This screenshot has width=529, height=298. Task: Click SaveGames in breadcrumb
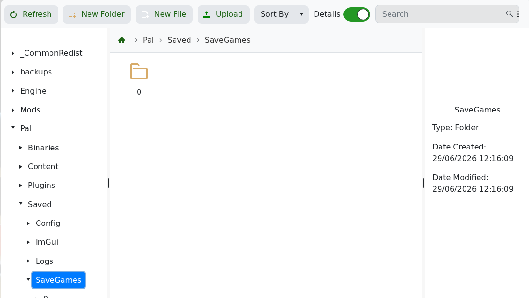click(227, 40)
